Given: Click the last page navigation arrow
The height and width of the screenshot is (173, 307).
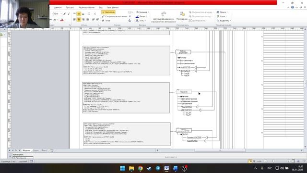Looking at the screenshot, I should pos(19,150).
